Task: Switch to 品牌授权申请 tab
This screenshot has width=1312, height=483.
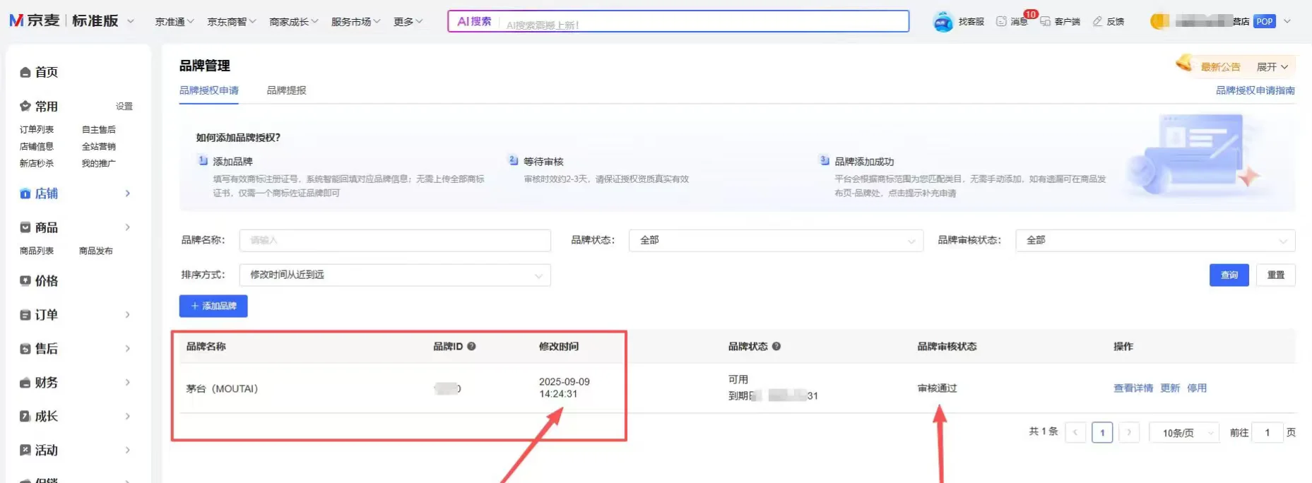Action: [208, 90]
